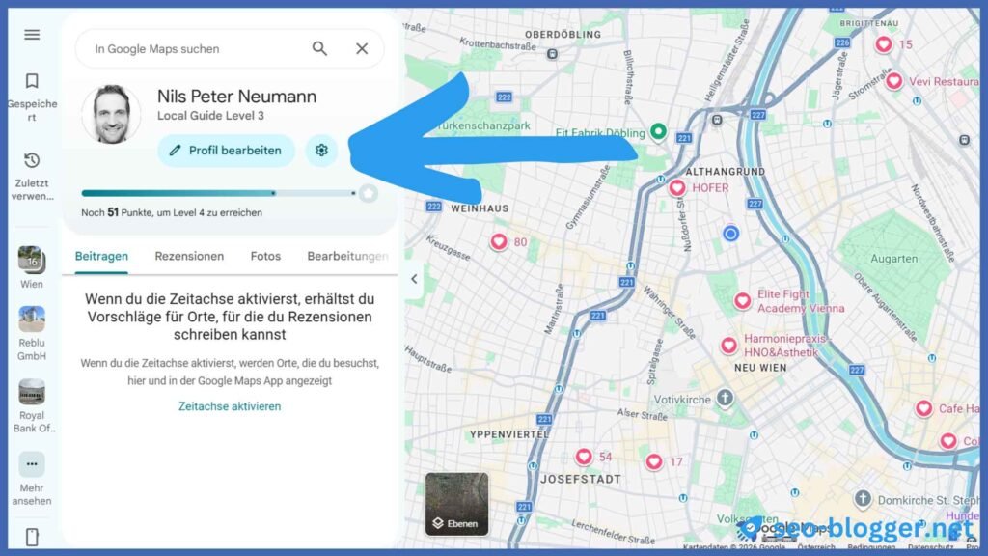Click Profil bearbeiten button
This screenshot has height=556, width=988.
[x=226, y=150]
